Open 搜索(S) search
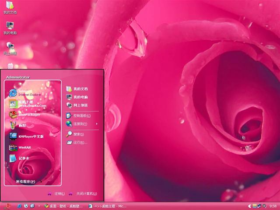Viewport: 280px width, 210px height. pos(75,134)
